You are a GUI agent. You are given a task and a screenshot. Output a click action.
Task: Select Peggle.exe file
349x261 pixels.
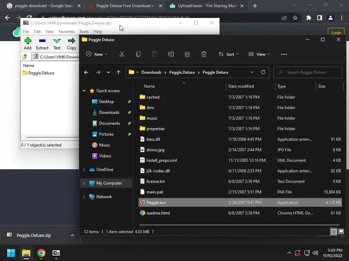click(240, 203)
